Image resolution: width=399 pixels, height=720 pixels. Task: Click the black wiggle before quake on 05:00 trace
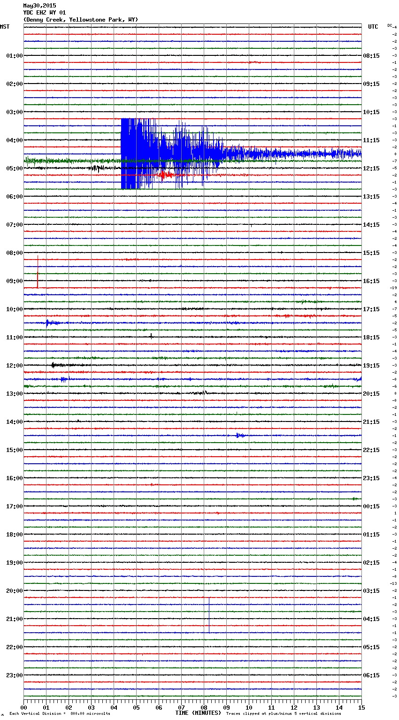[96, 168]
